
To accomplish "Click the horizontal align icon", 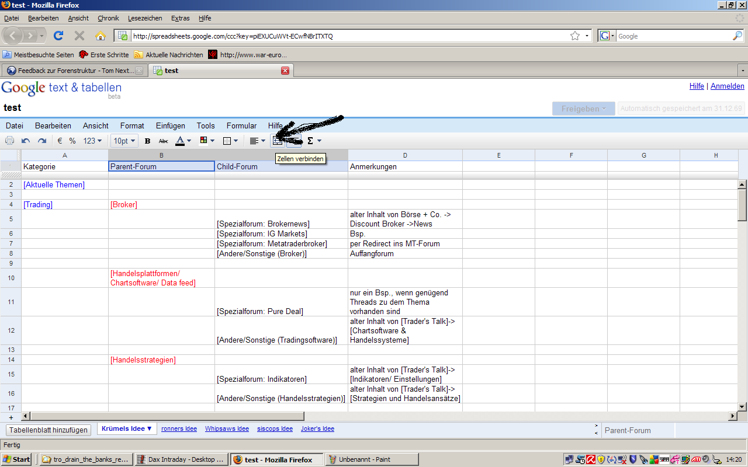I will (x=254, y=141).
